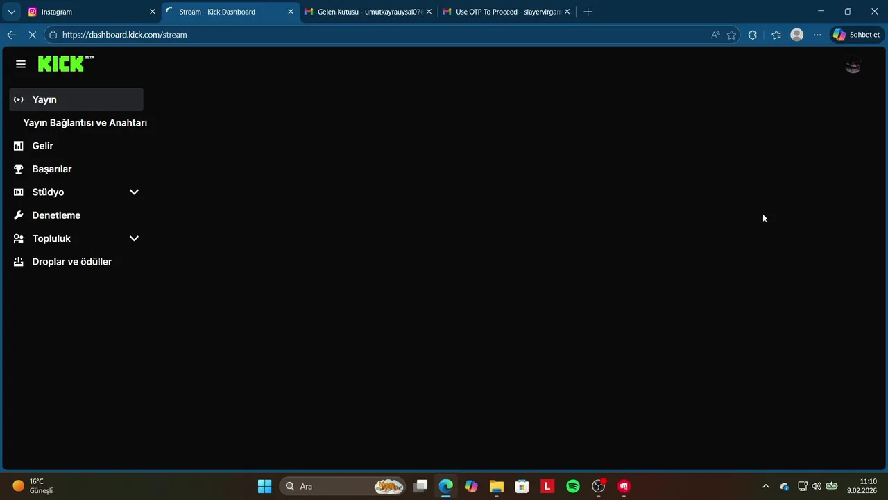
Task: Open browser settings and more menu
Action: (x=817, y=35)
